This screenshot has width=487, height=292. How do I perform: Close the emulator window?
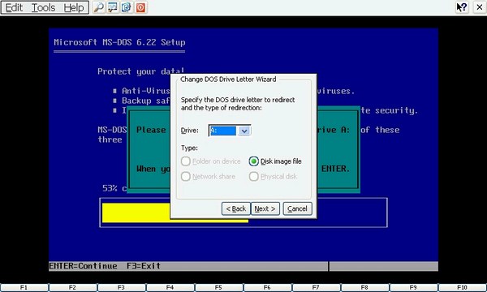tap(480, 7)
